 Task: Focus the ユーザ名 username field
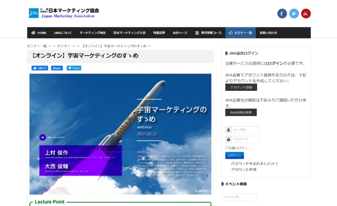click(245, 130)
